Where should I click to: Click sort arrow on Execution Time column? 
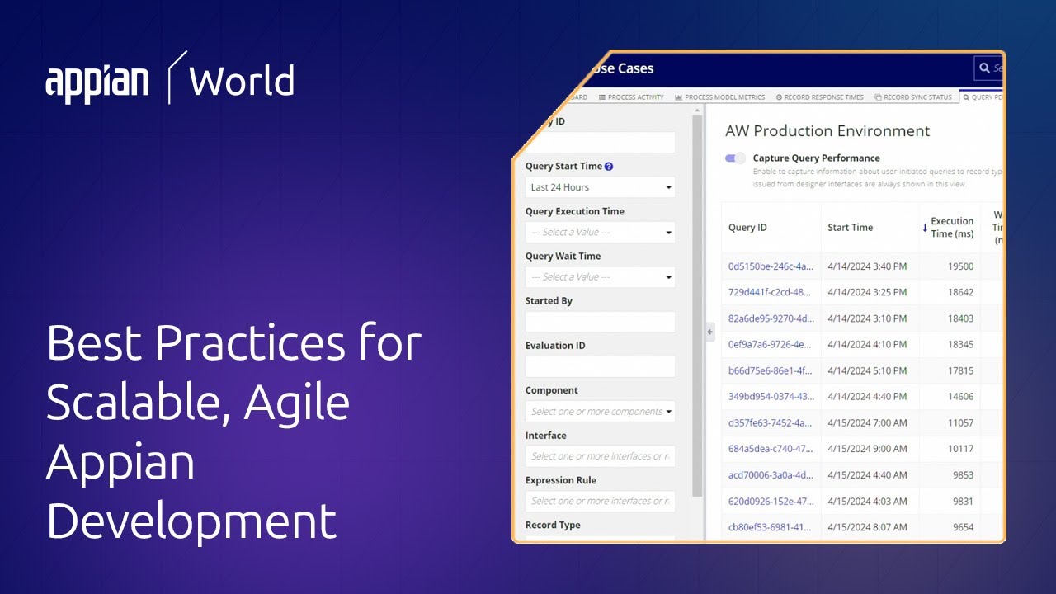tap(925, 228)
